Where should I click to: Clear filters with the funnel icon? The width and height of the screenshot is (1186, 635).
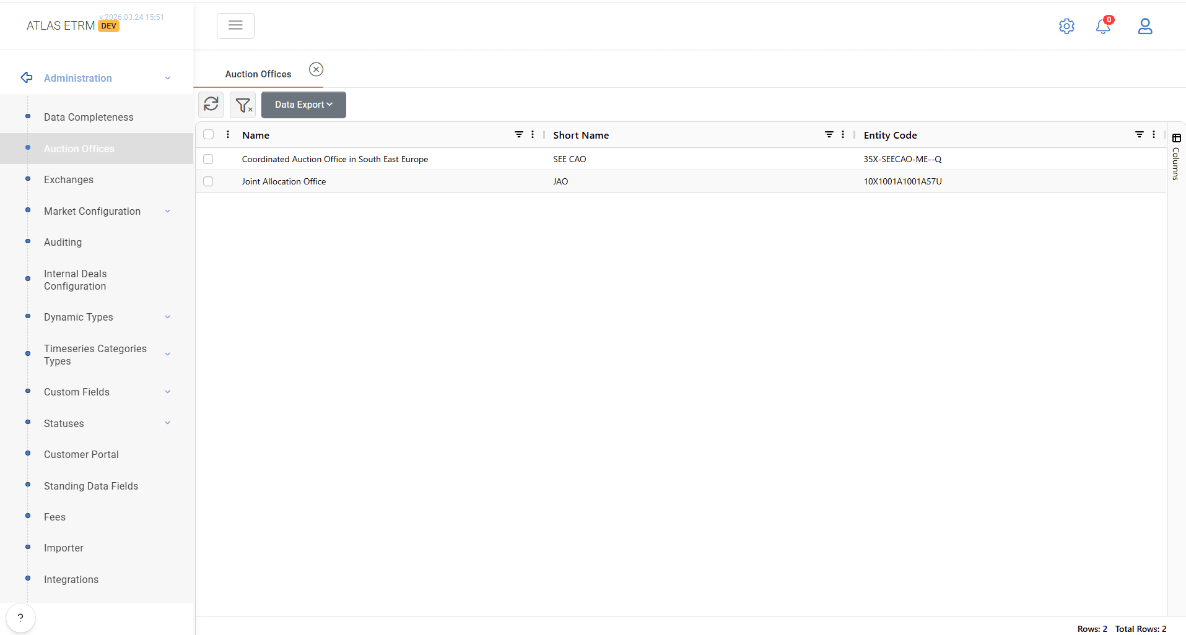pos(243,105)
